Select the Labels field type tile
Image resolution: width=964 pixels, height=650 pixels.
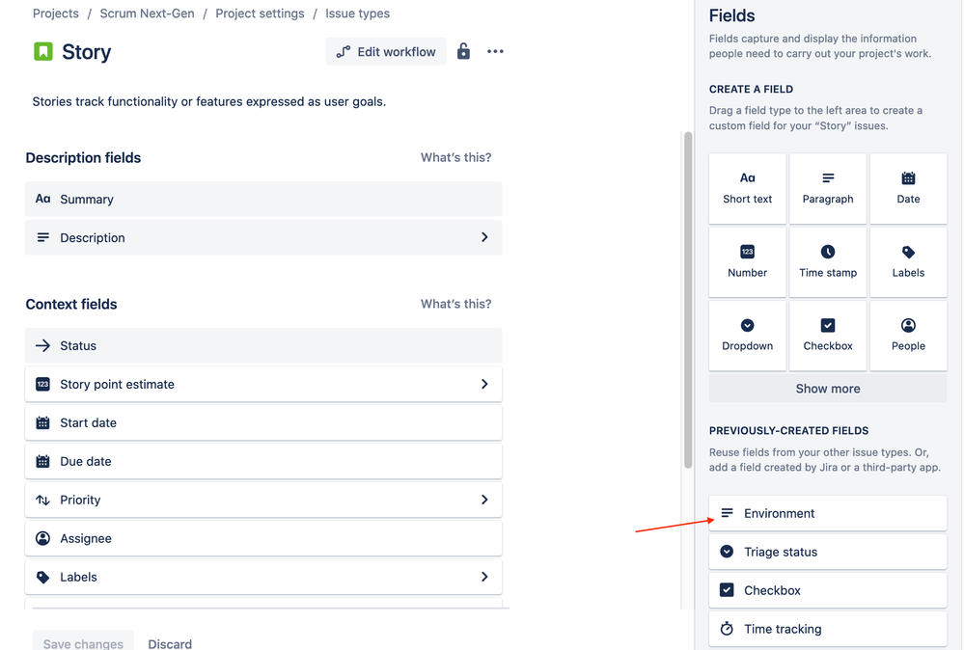click(x=908, y=262)
